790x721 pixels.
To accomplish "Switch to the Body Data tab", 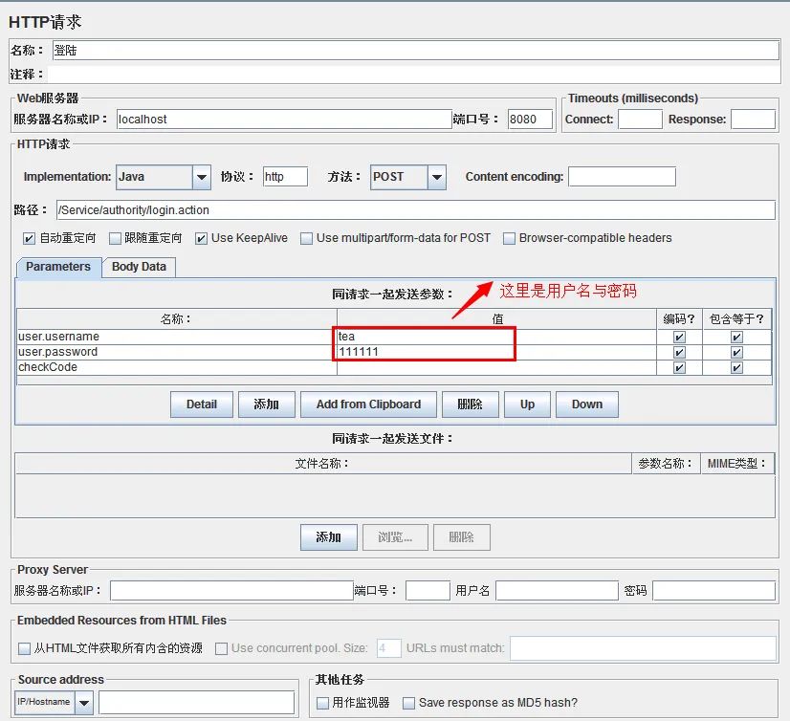I will tap(139, 268).
